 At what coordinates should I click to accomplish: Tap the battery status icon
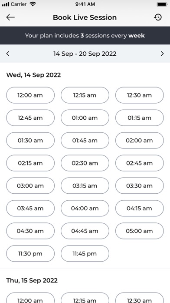[162, 4]
